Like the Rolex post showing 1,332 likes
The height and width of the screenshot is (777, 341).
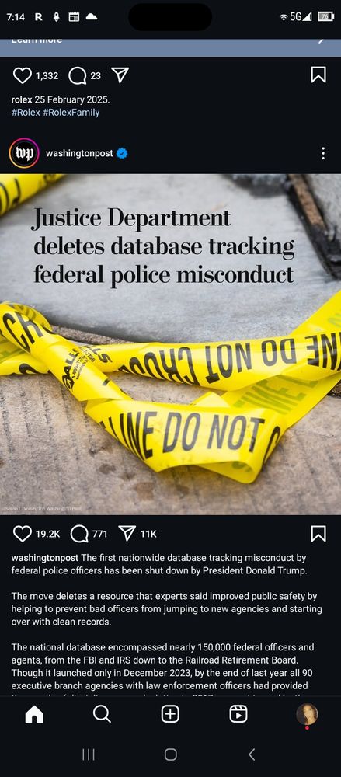pos(23,75)
